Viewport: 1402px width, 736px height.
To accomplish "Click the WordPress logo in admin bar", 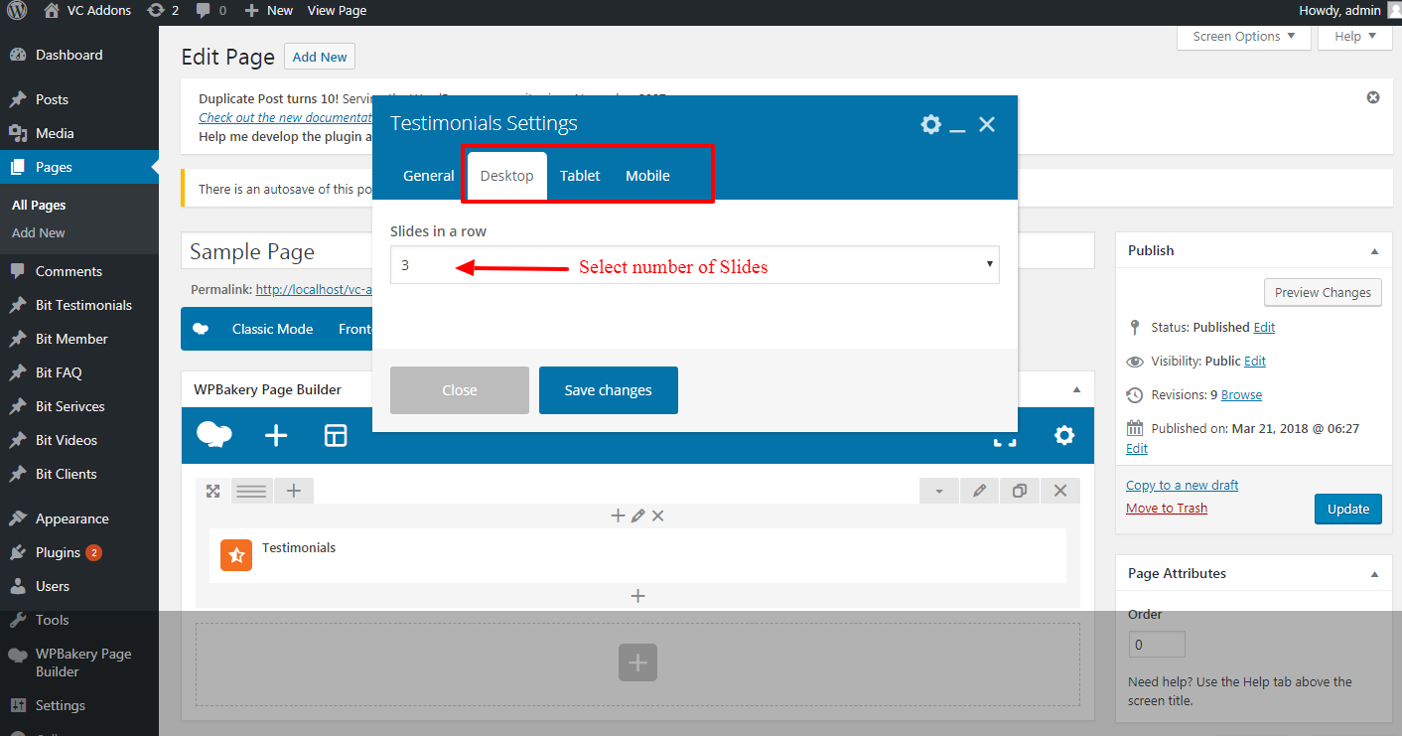I will (x=17, y=10).
